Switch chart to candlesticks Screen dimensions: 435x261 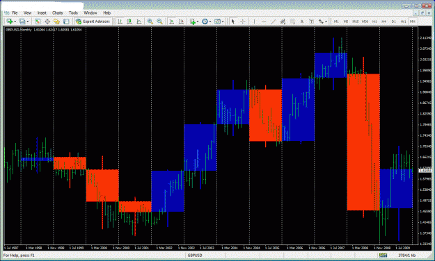(129, 22)
